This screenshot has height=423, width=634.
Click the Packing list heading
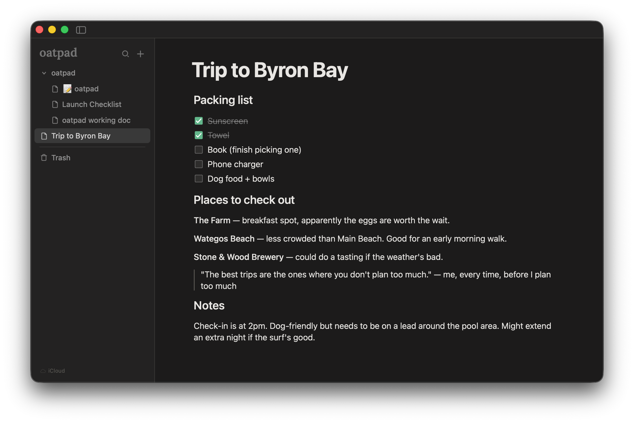[223, 100]
